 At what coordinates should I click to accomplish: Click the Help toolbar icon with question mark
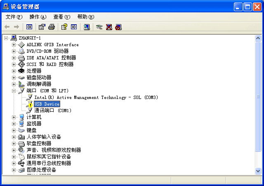click(64, 27)
